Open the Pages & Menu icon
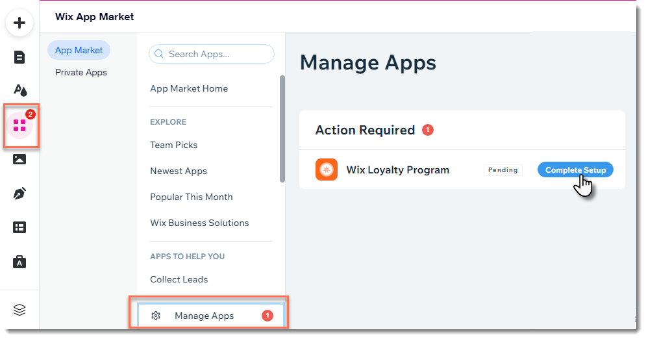Viewport: 646px width, 339px height. pyautogui.click(x=19, y=57)
